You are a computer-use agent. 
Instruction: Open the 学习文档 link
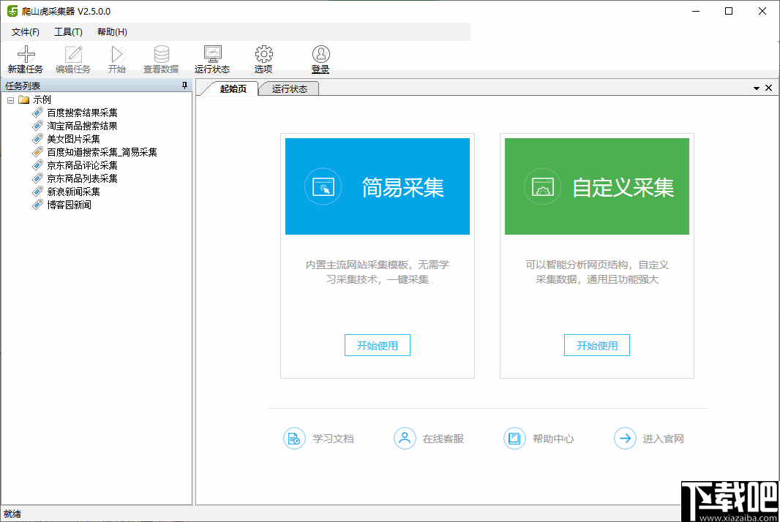(333, 439)
